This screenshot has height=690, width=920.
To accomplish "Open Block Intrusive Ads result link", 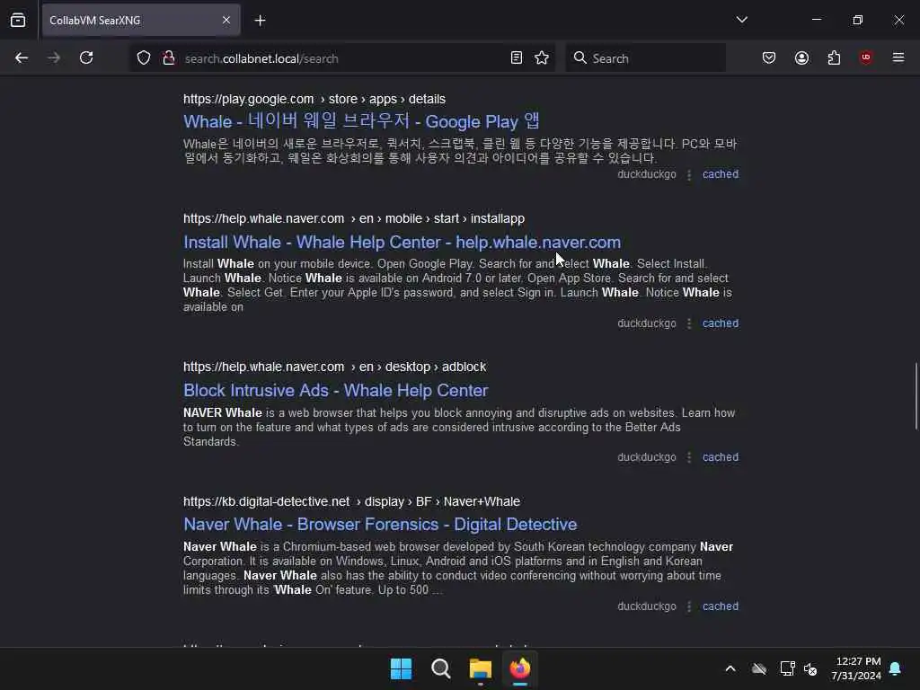I will 336,391.
